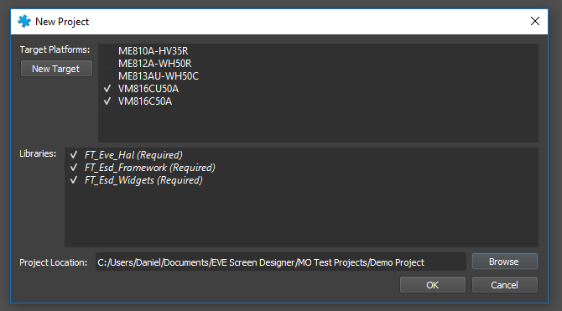Select the ME813AU-WH50C list row text
This screenshot has height=311, width=562.
click(159, 76)
